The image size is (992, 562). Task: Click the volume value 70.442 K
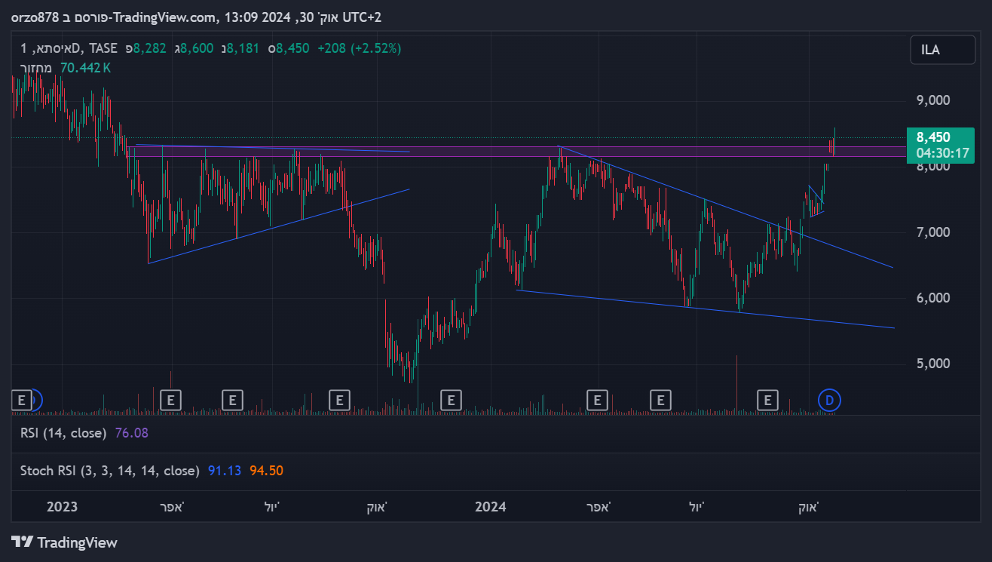(85, 67)
